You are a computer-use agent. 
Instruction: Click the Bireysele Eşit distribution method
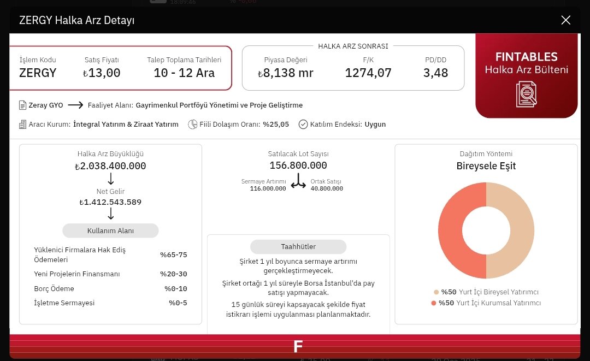(x=486, y=166)
